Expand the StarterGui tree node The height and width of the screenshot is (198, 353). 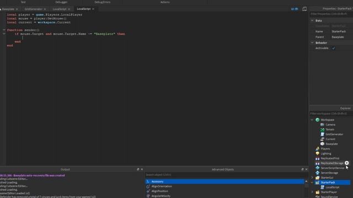312,178
